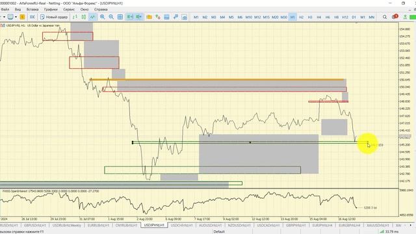Click the Новый ордер button
Viewport: 416px width, 234px height.
[x=54, y=17]
